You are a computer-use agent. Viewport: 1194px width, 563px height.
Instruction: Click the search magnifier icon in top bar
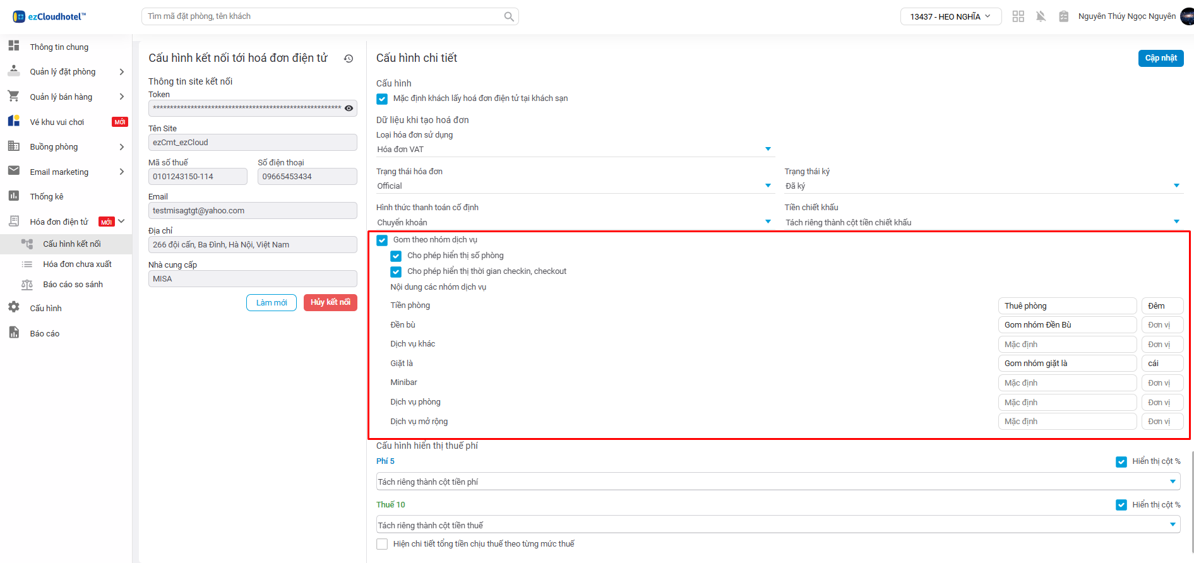(508, 16)
